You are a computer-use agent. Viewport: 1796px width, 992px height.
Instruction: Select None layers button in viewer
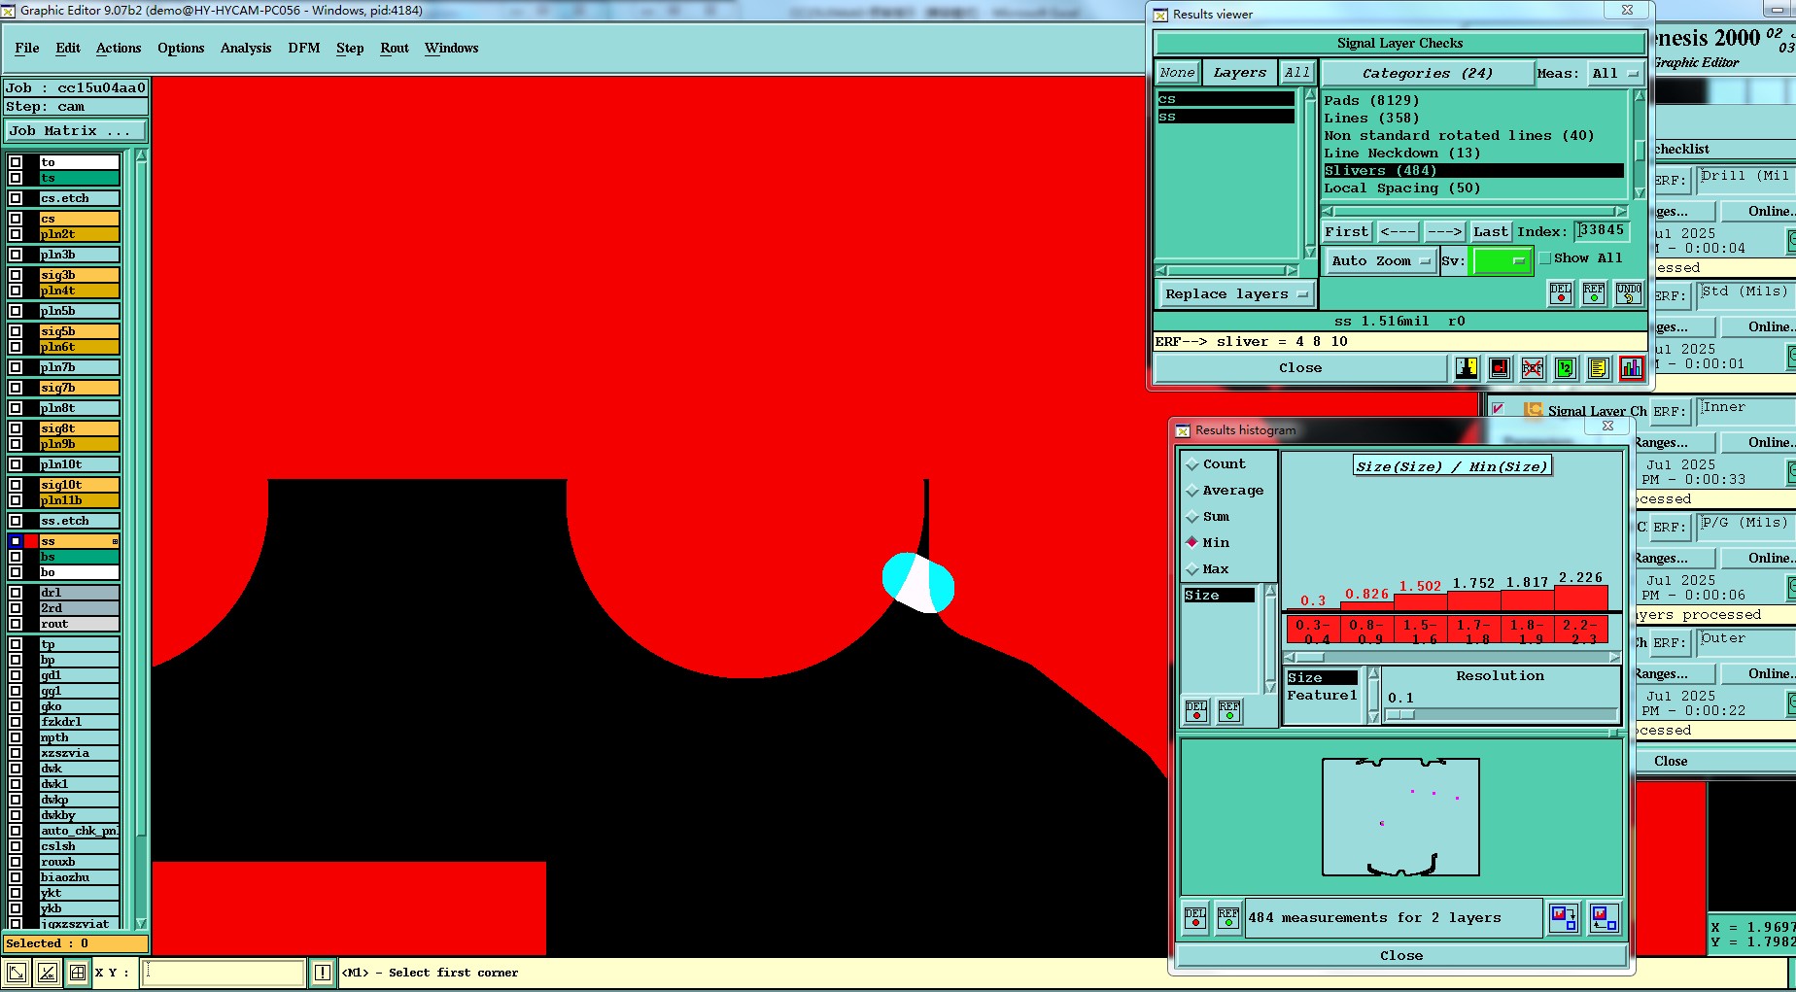1178,73
